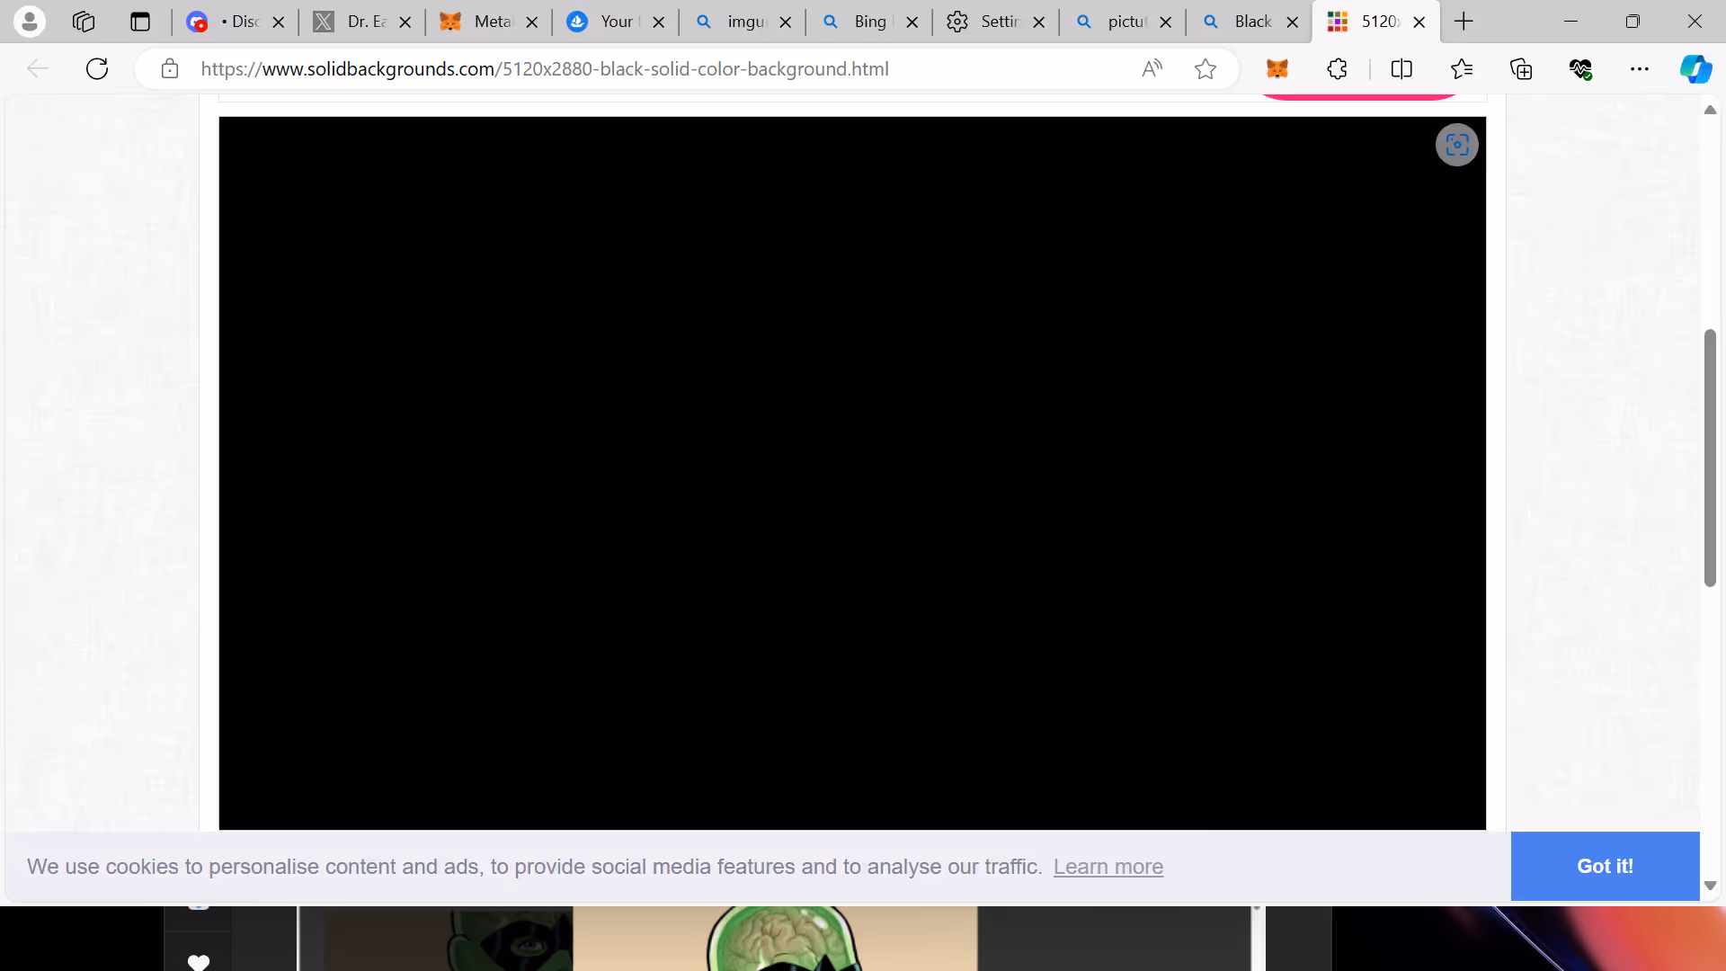Open the Collections icon

click(1520, 69)
